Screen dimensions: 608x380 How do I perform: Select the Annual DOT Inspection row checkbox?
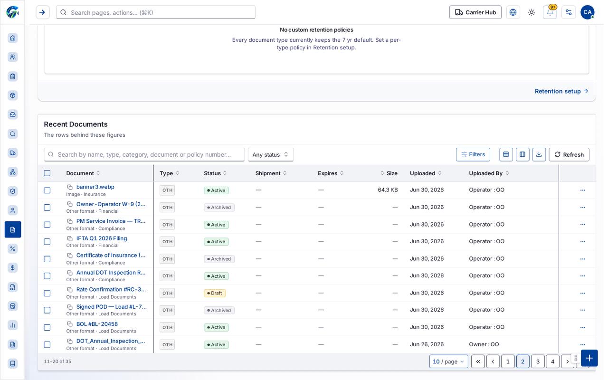click(x=47, y=276)
